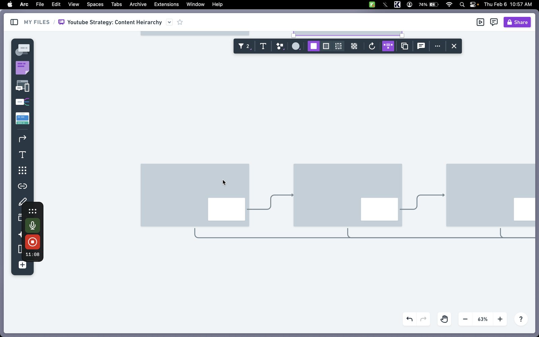The height and width of the screenshot is (337, 539).
Task: Open the selection filter dropdown showing 2
Action: pos(244,46)
